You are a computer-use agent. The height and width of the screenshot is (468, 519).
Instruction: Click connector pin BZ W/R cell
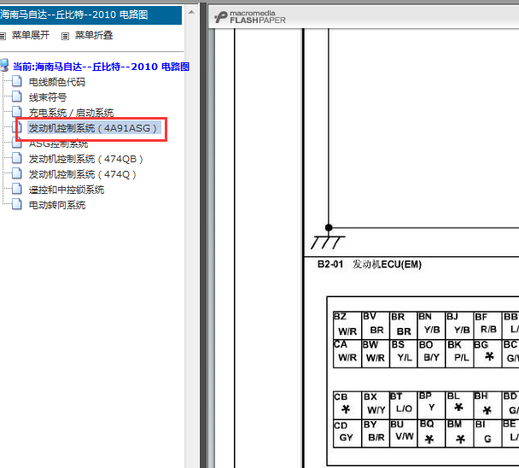(347, 325)
